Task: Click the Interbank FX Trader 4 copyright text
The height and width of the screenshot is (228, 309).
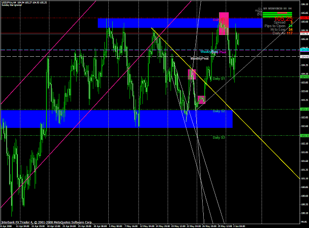Action: [46, 222]
